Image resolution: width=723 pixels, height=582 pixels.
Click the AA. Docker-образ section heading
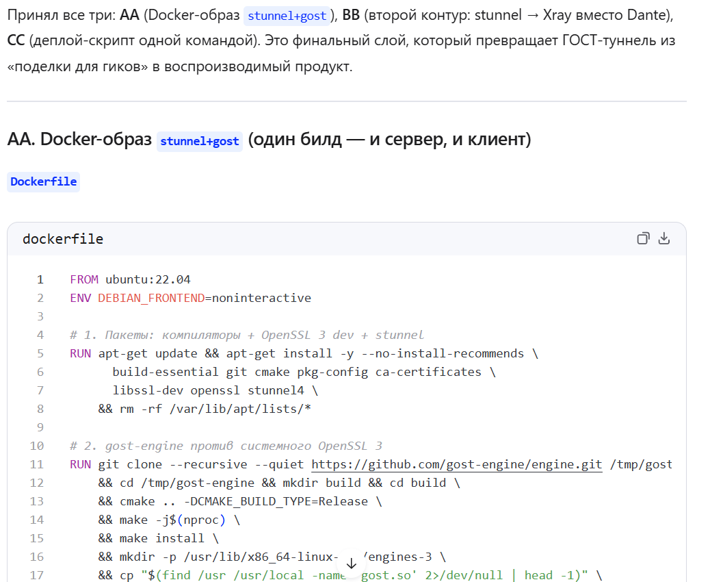pyautogui.click(x=269, y=140)
